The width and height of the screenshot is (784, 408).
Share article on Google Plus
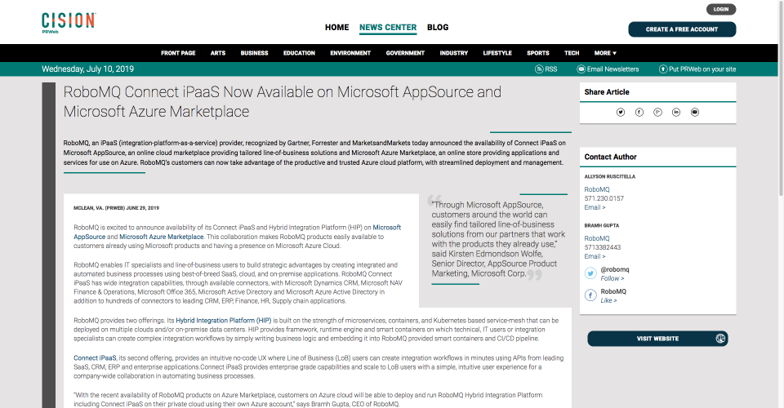[x=657, y=113]
